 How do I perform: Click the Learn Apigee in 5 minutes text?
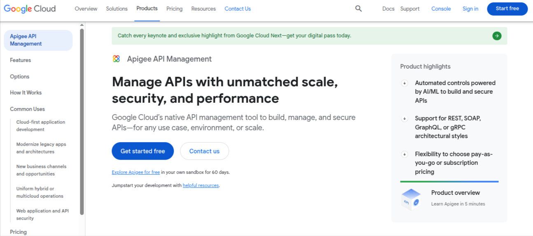click(x=458, y=204)
